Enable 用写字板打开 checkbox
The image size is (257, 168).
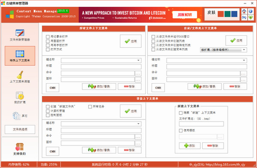[x=48, y=45]
